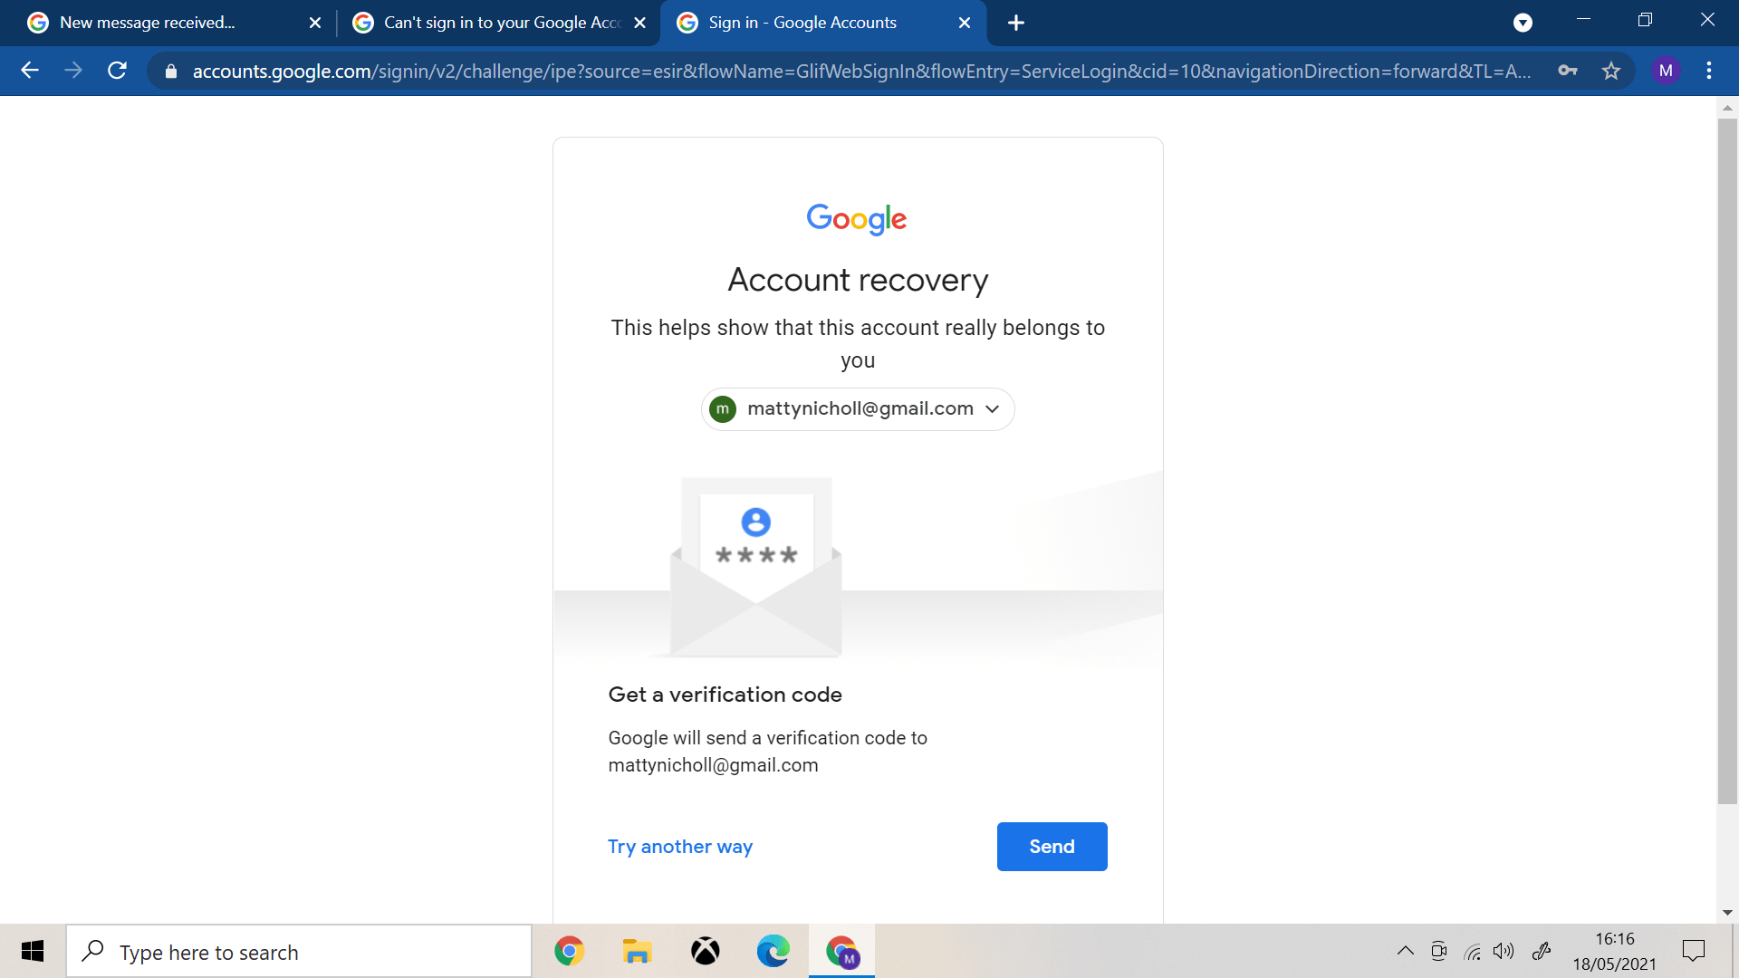The width and height of the screenshot is (1739, 978).
Task: Open the Windows Start menu
Action: point(33,951)
